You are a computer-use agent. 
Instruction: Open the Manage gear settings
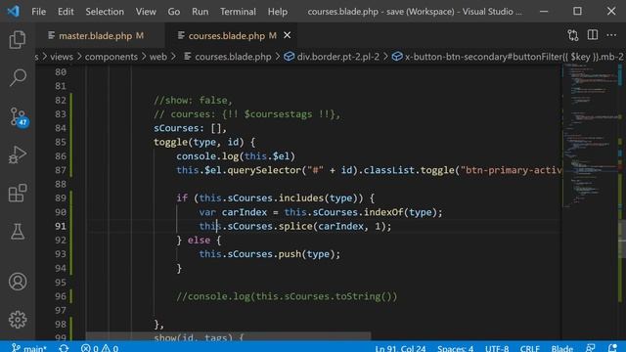click(x=18, y=320)
